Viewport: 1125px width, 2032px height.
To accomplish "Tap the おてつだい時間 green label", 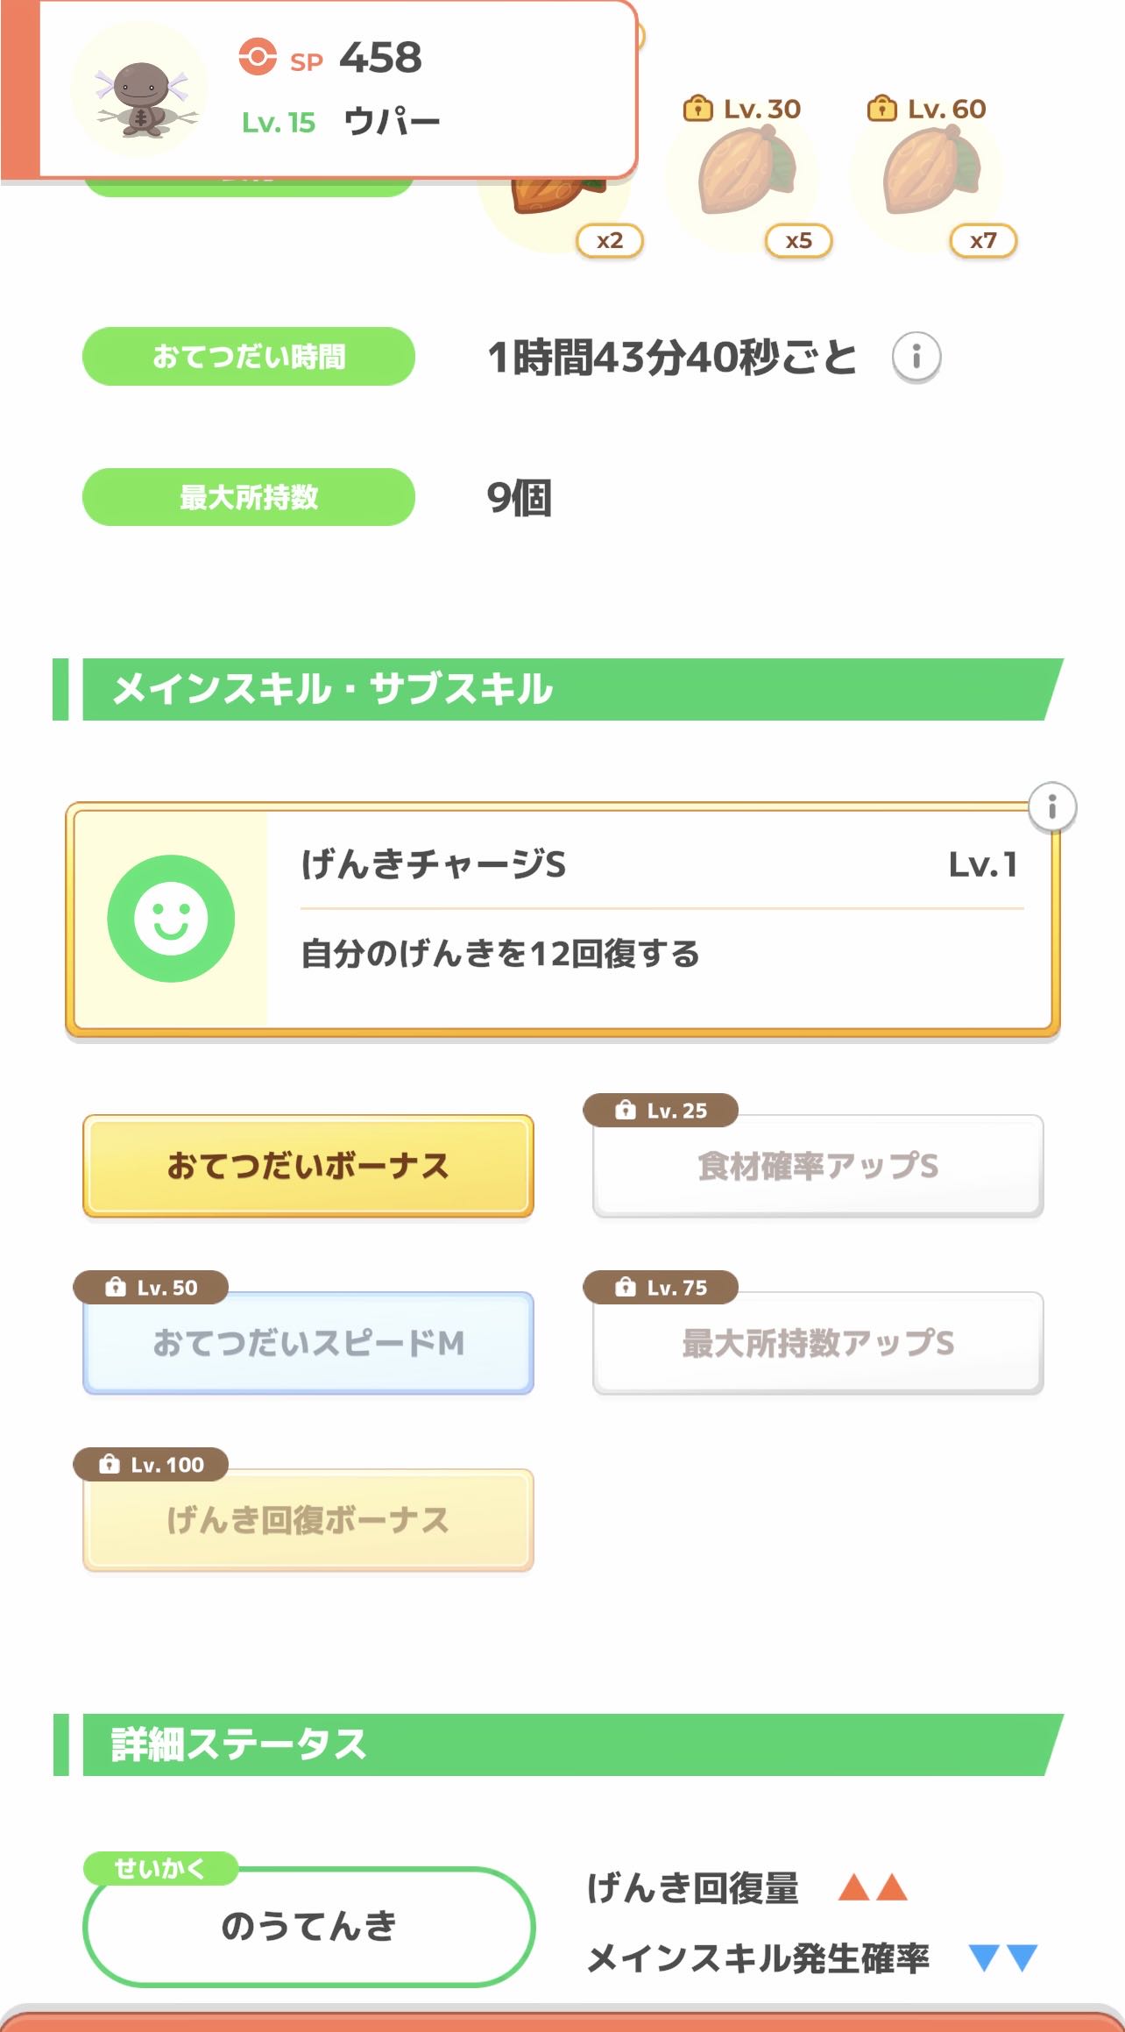I will [249, 357].
